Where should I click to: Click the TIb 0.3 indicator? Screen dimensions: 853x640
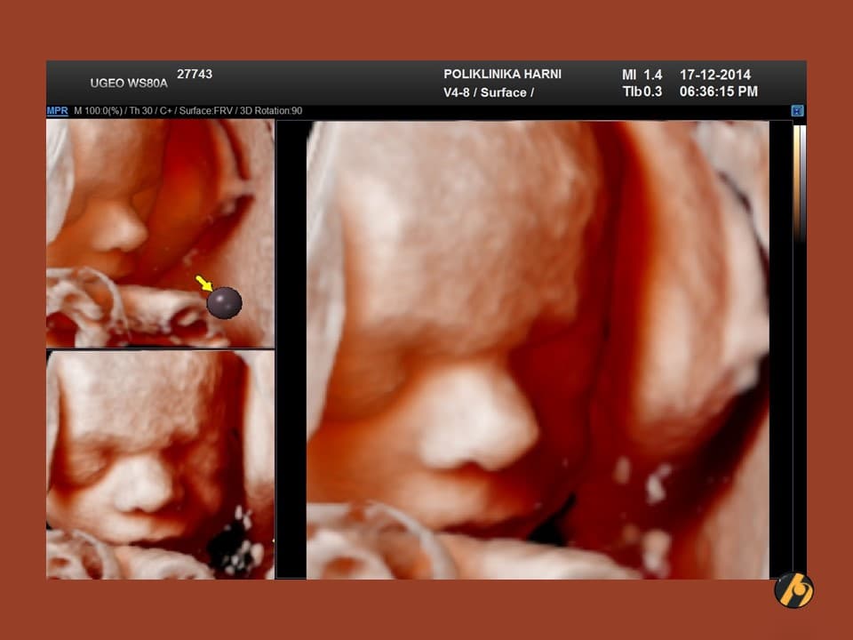click(x=642, y=92)
